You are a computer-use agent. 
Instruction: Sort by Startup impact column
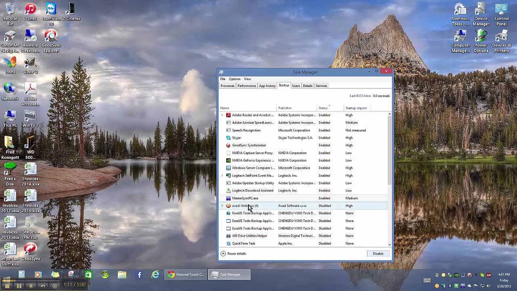(x=358, y=108)
